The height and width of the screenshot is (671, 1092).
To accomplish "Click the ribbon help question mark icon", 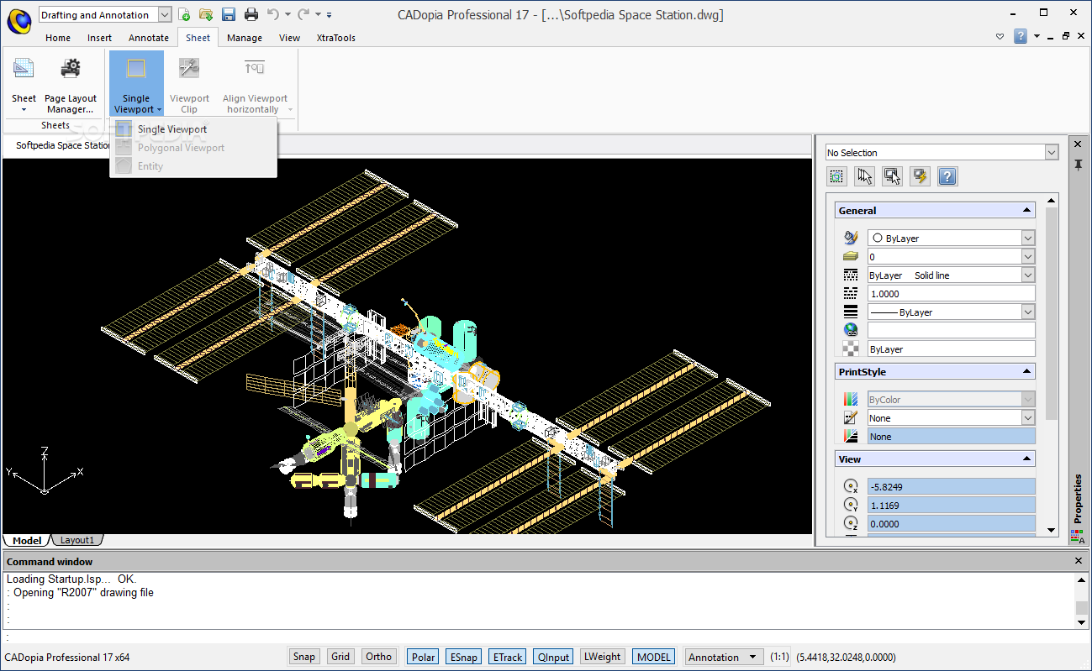I will [1020, 36].
